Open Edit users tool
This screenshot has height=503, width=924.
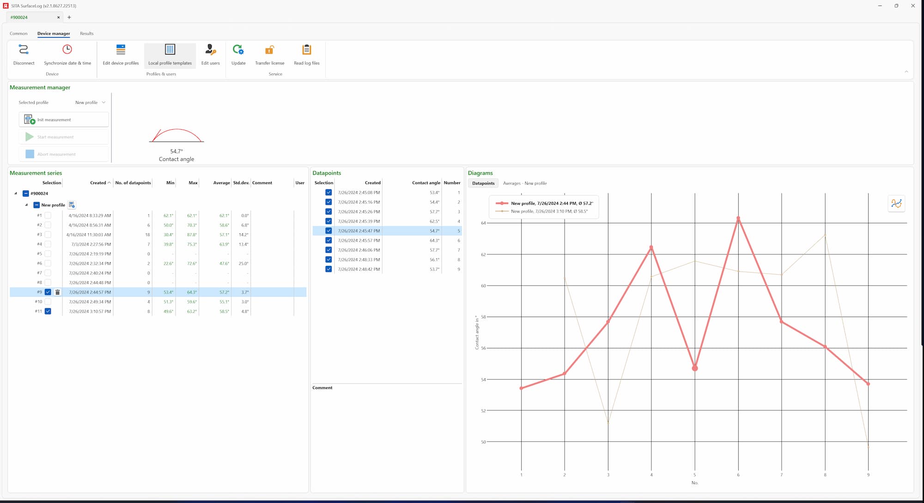(x=211, y=54)
